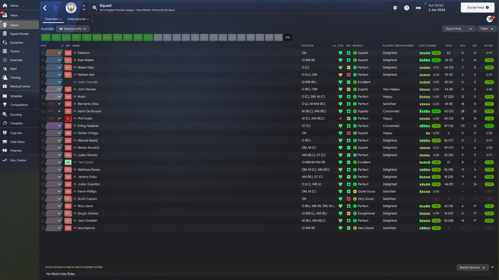499x280 pixels.
Task: Open Erling Haaland's player profile
Action: (x=88, y=126)
